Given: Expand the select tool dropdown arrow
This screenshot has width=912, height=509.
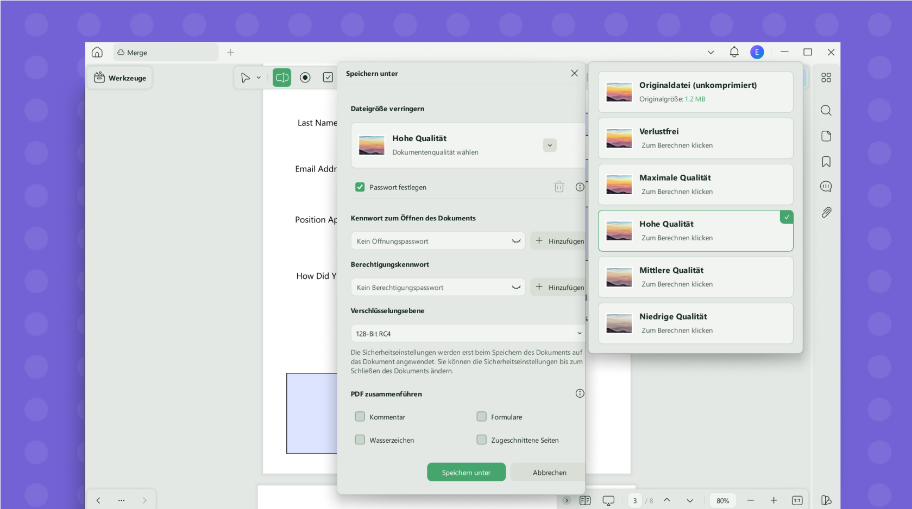Looking at the screenshot, I should [259, 78].
